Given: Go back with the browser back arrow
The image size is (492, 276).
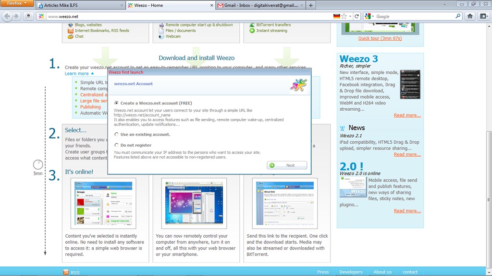Looking at the screenshot, I should point(7,16).
